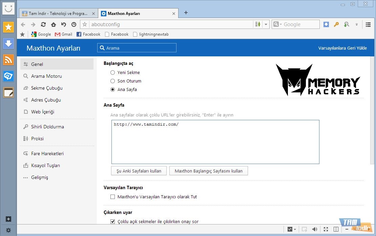Viewport: 376px width, 236px height.
Task: Open the Favorites star in the sidebar
Action: [8, 27]
